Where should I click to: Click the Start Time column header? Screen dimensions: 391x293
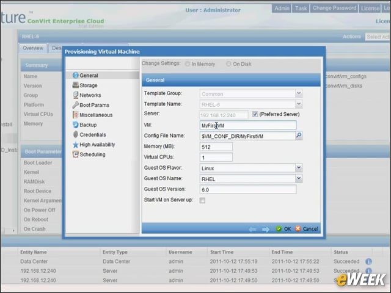pyautogui.click(x=222, y=252)
